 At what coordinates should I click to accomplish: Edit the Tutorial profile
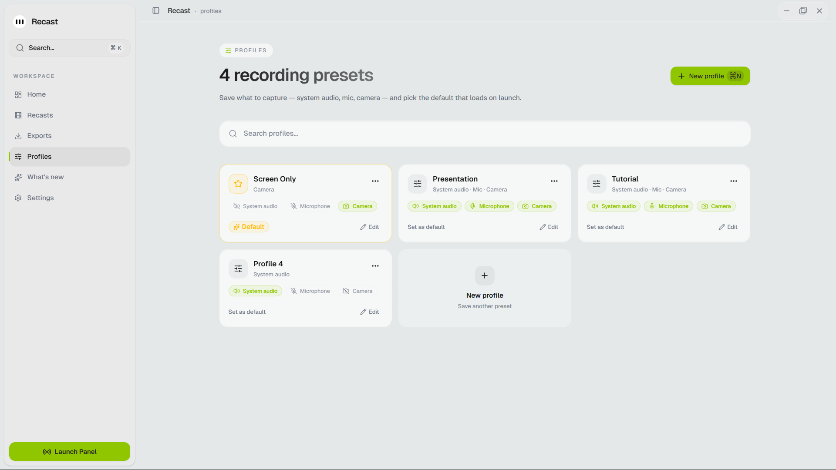728,227
